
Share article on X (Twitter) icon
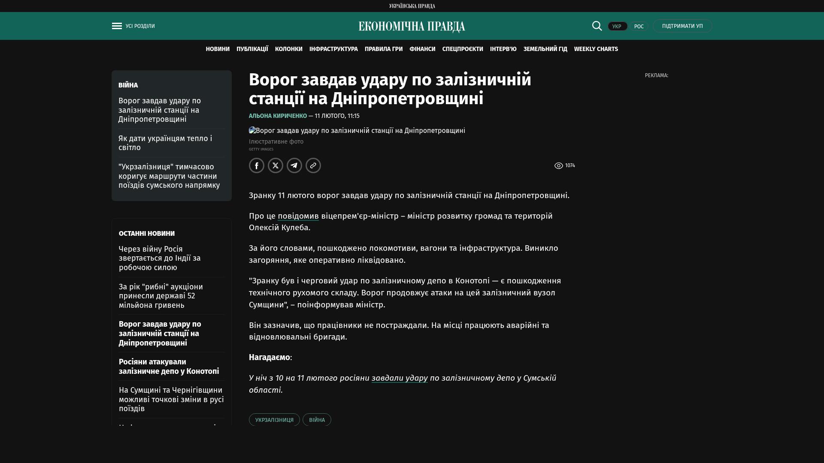point(276,165)
